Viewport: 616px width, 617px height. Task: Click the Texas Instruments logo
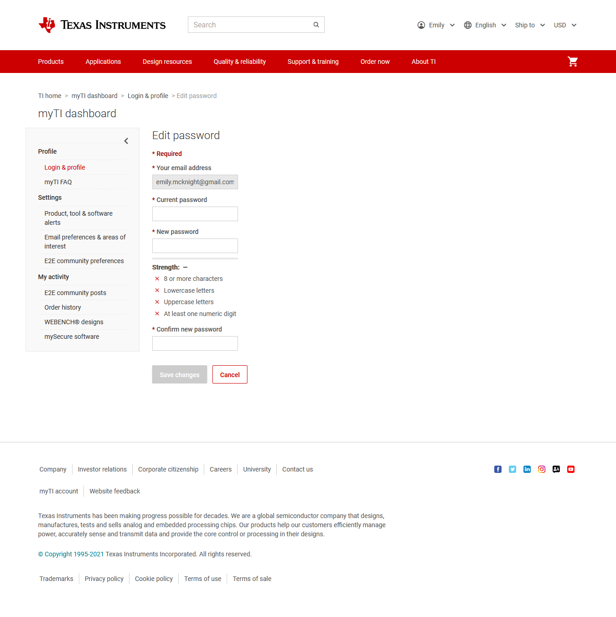click(x=102, y=25)
